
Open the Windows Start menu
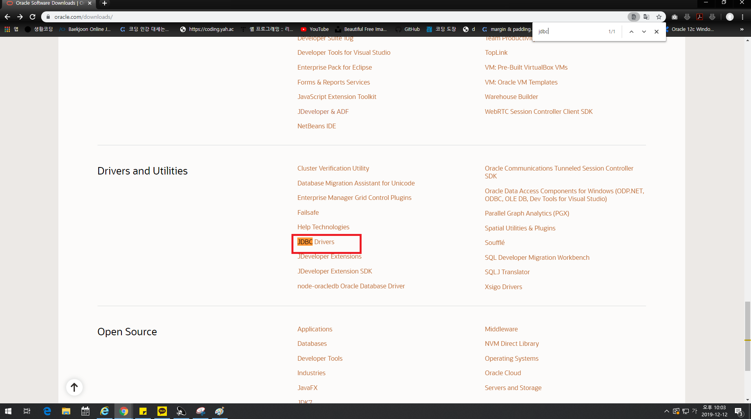coord(8,411)
